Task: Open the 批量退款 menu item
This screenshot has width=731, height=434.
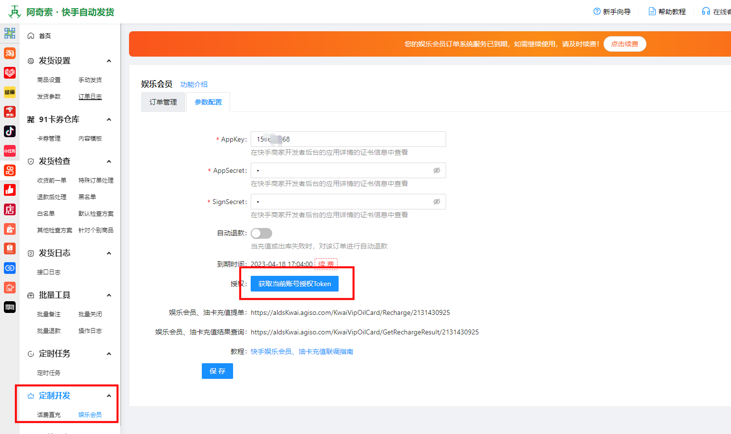Action: [x=49, y=331]
